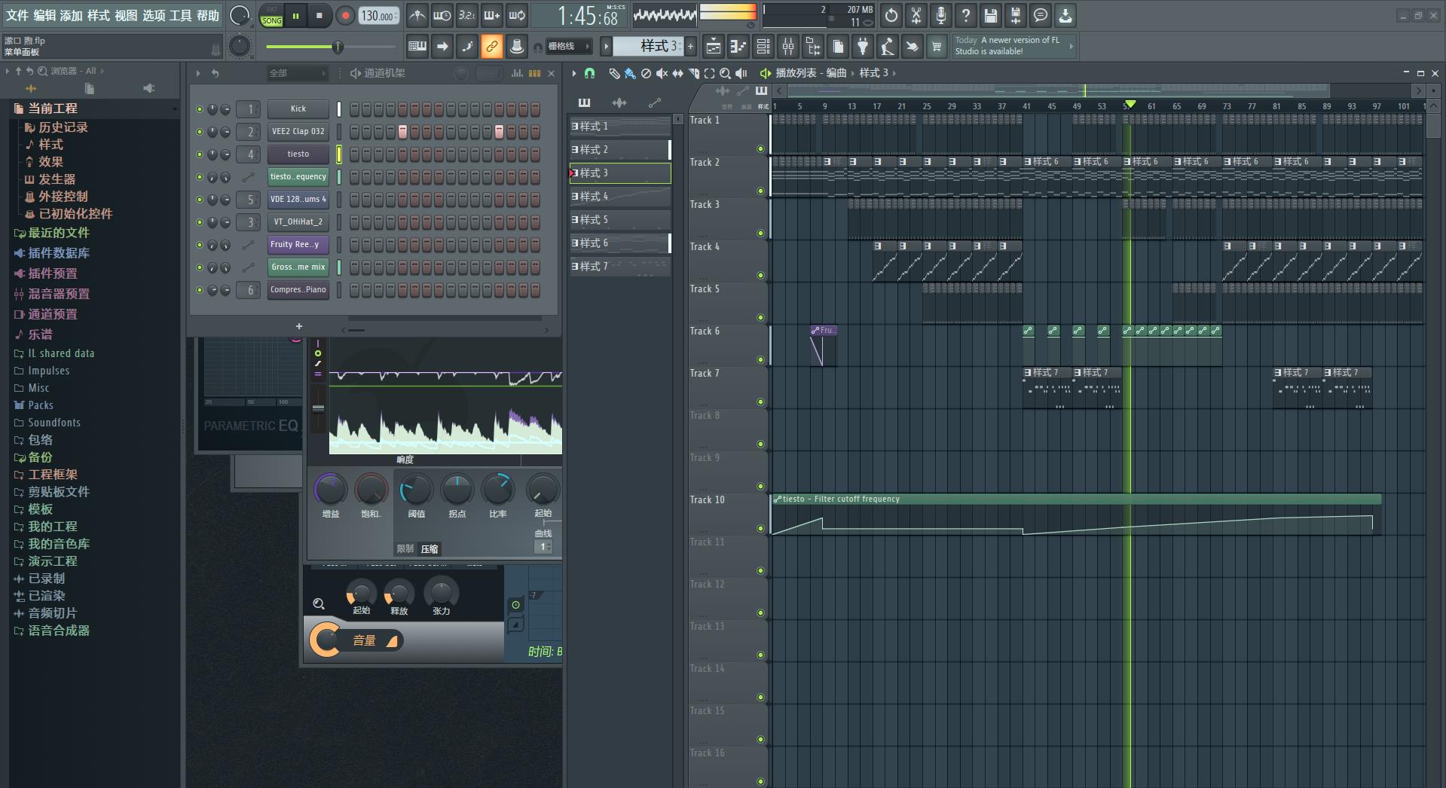The image size is (1446, 788).
Task: Open the 文件 menu
Action: tap(17, 15)
